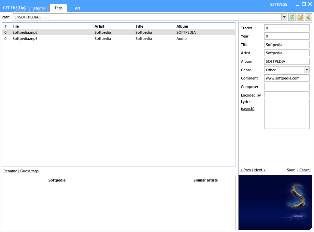
Task: Click the Album field containing SOFTPEDIA
Action: pyautogui.click(x=287, y=61)
